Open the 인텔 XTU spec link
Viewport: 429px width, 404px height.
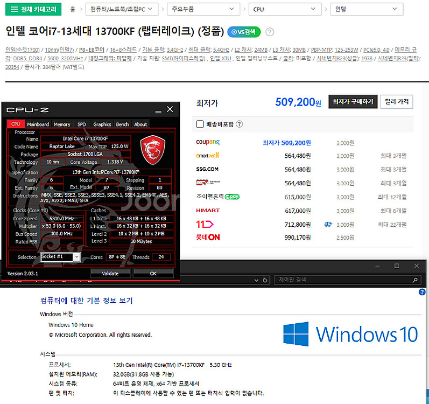point(221,58)
